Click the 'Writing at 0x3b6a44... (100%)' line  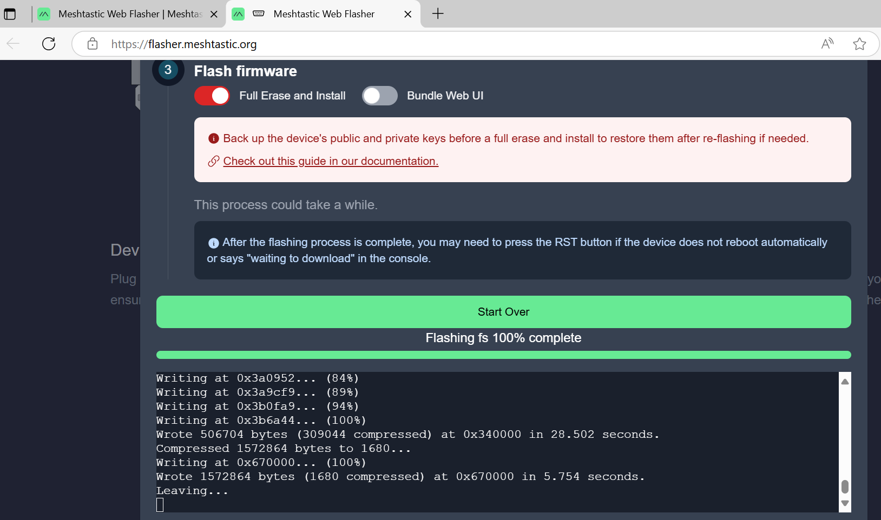point(261,421)
